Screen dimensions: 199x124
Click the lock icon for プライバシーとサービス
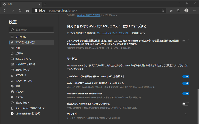[x=12, y=42]
